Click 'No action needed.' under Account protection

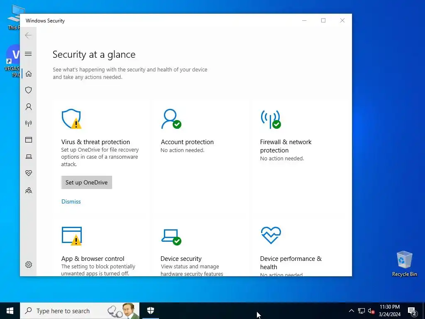tap(183, 150)
